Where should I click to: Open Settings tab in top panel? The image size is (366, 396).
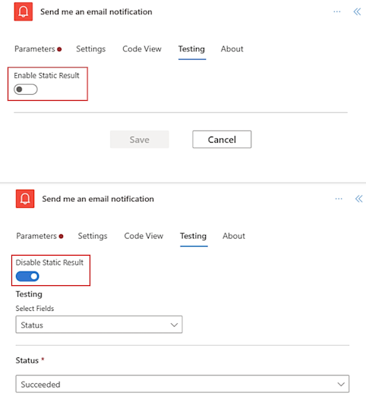pyautogui.click(x=91, y=49)
